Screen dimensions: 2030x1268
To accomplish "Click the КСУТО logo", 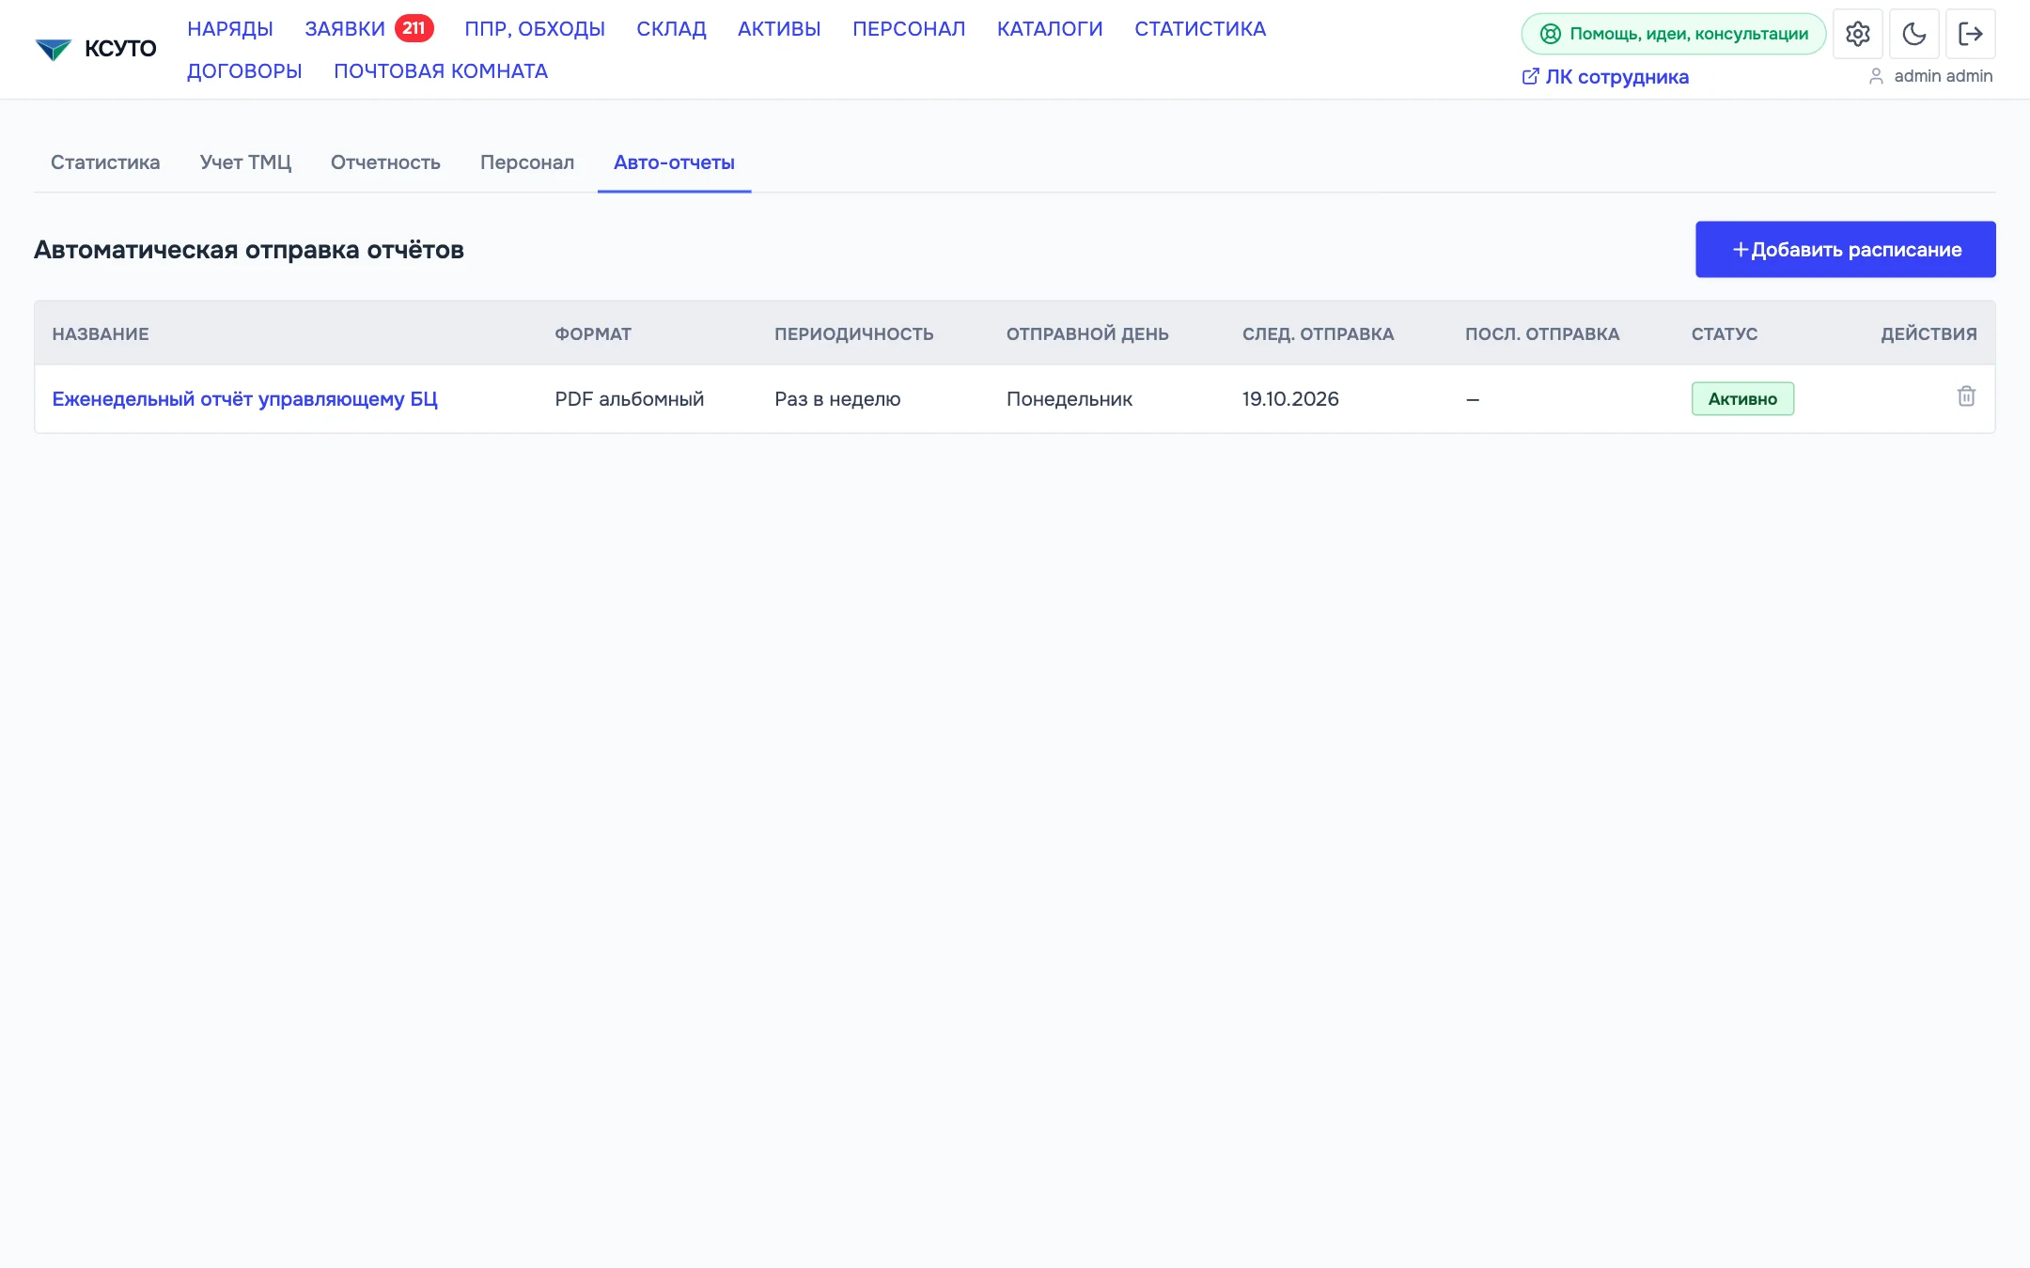I will pyautogui.click(x=95, y=49).
